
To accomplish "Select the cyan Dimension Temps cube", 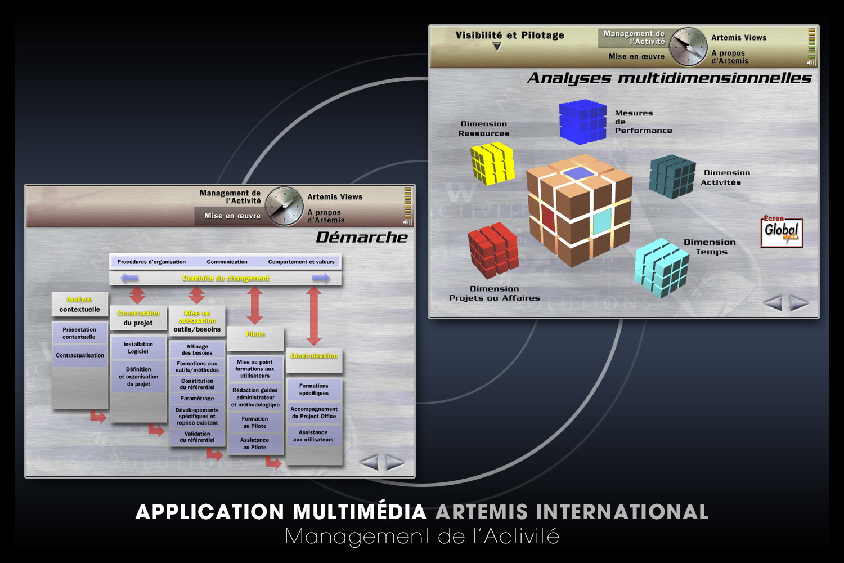I will [661, 267].
